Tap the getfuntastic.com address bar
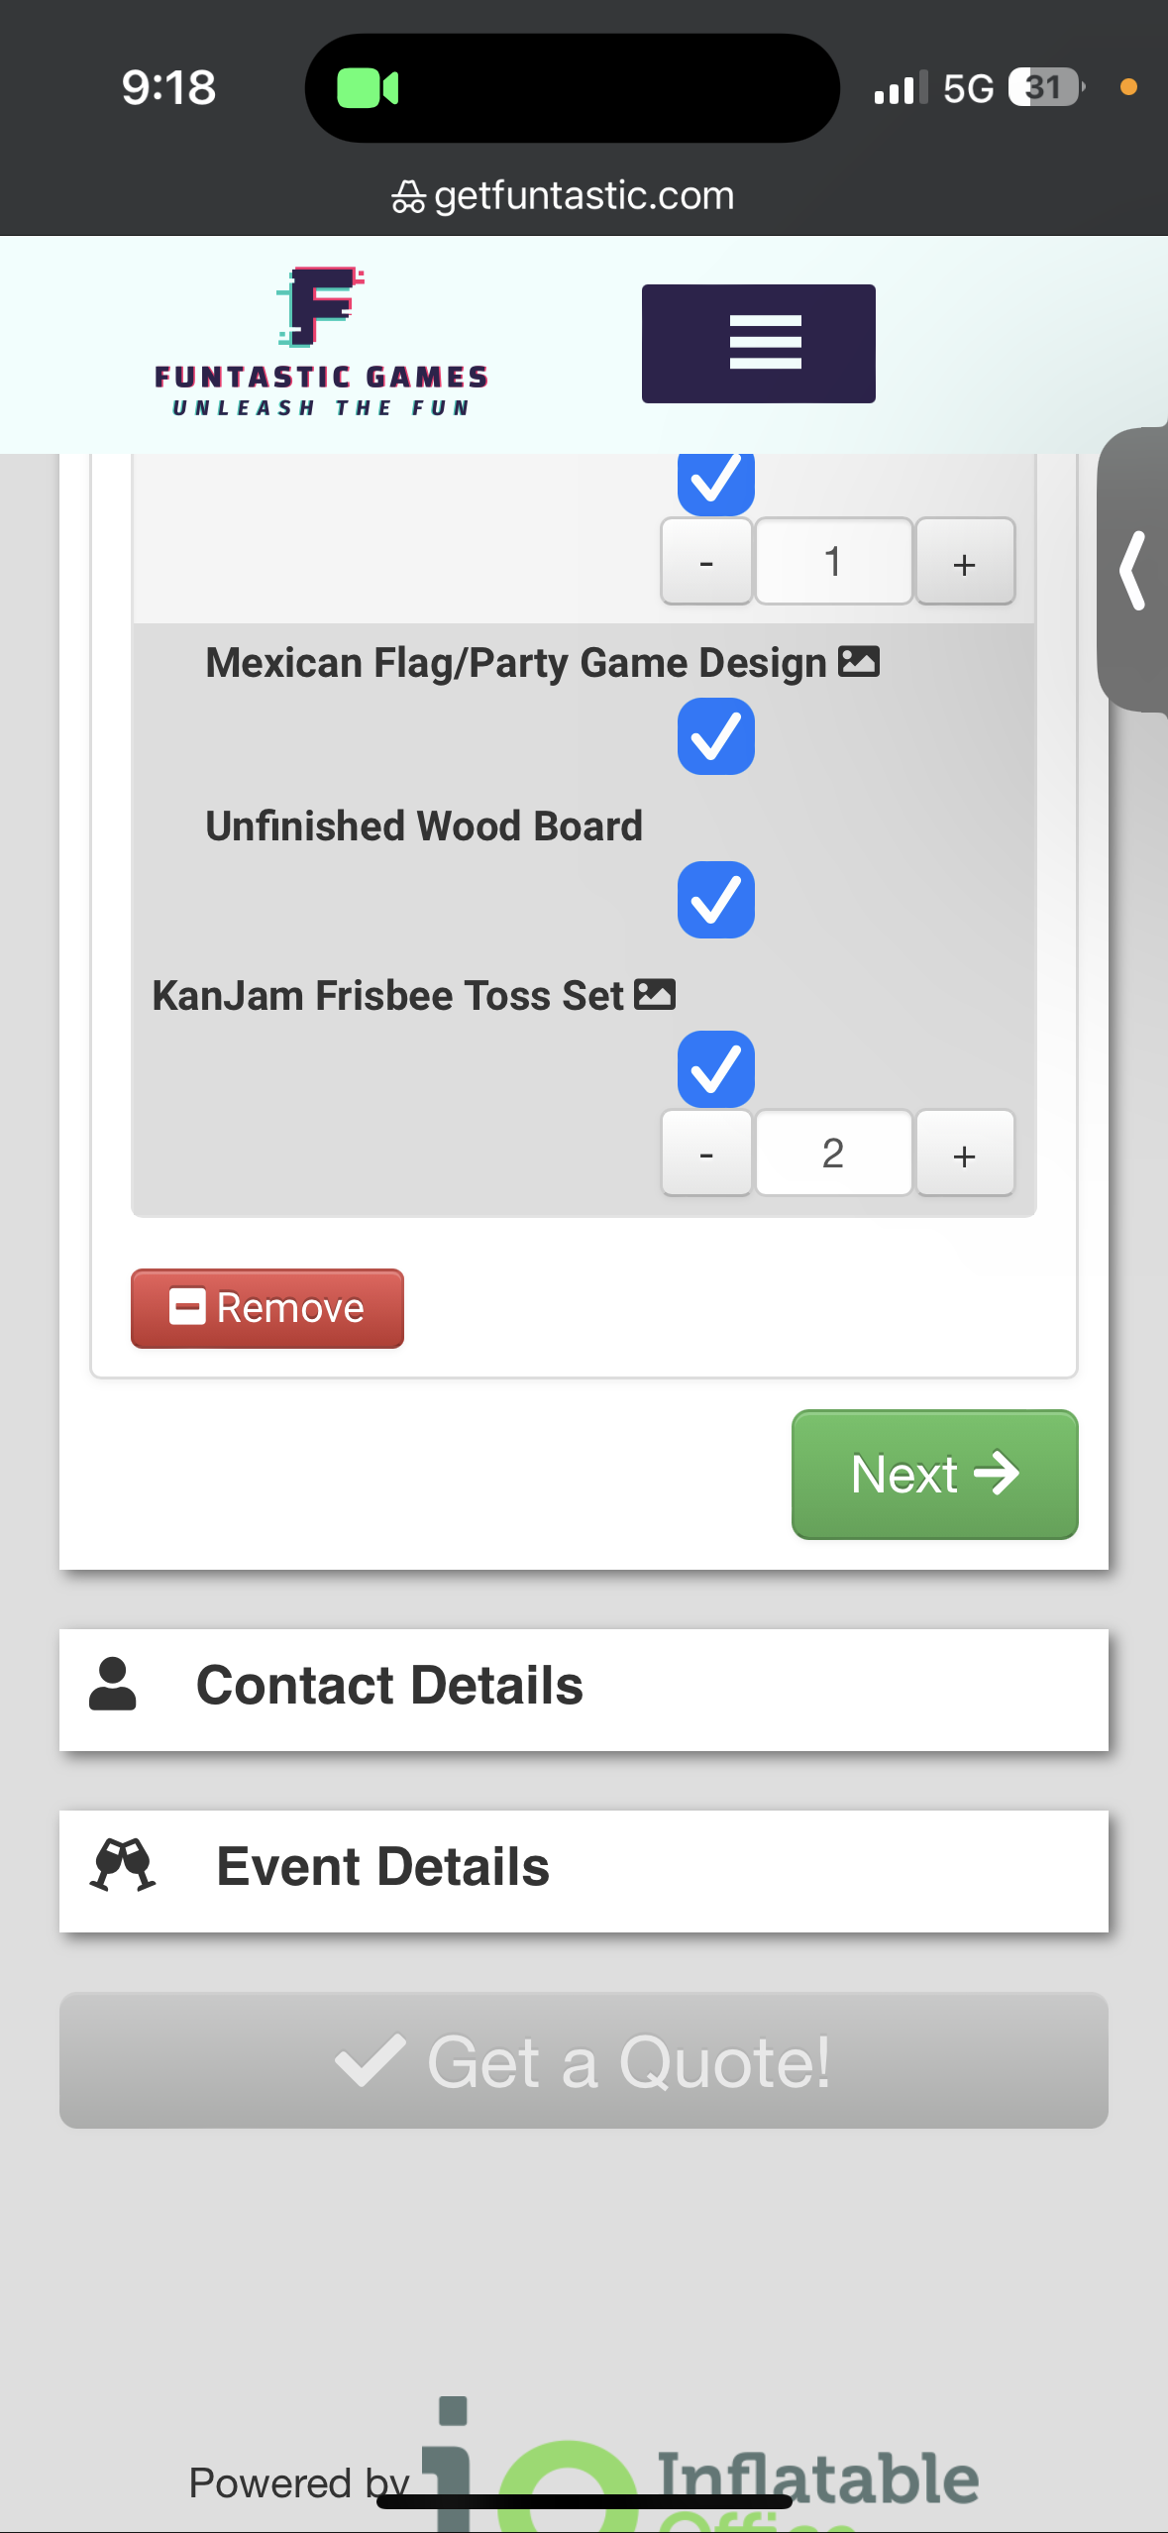The height and width of the screenshot is (2533, 1168). (565, 196)
